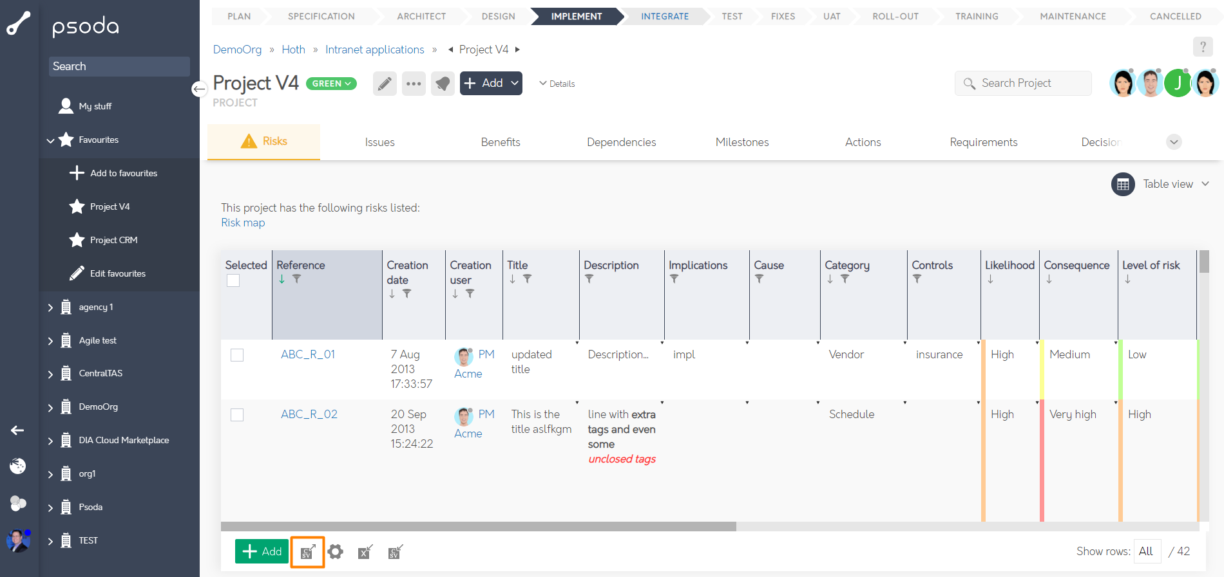Viewport: 1224px width, 577px height.
Task: Expand the DemoOrg tree node
Action: point(50,407)
